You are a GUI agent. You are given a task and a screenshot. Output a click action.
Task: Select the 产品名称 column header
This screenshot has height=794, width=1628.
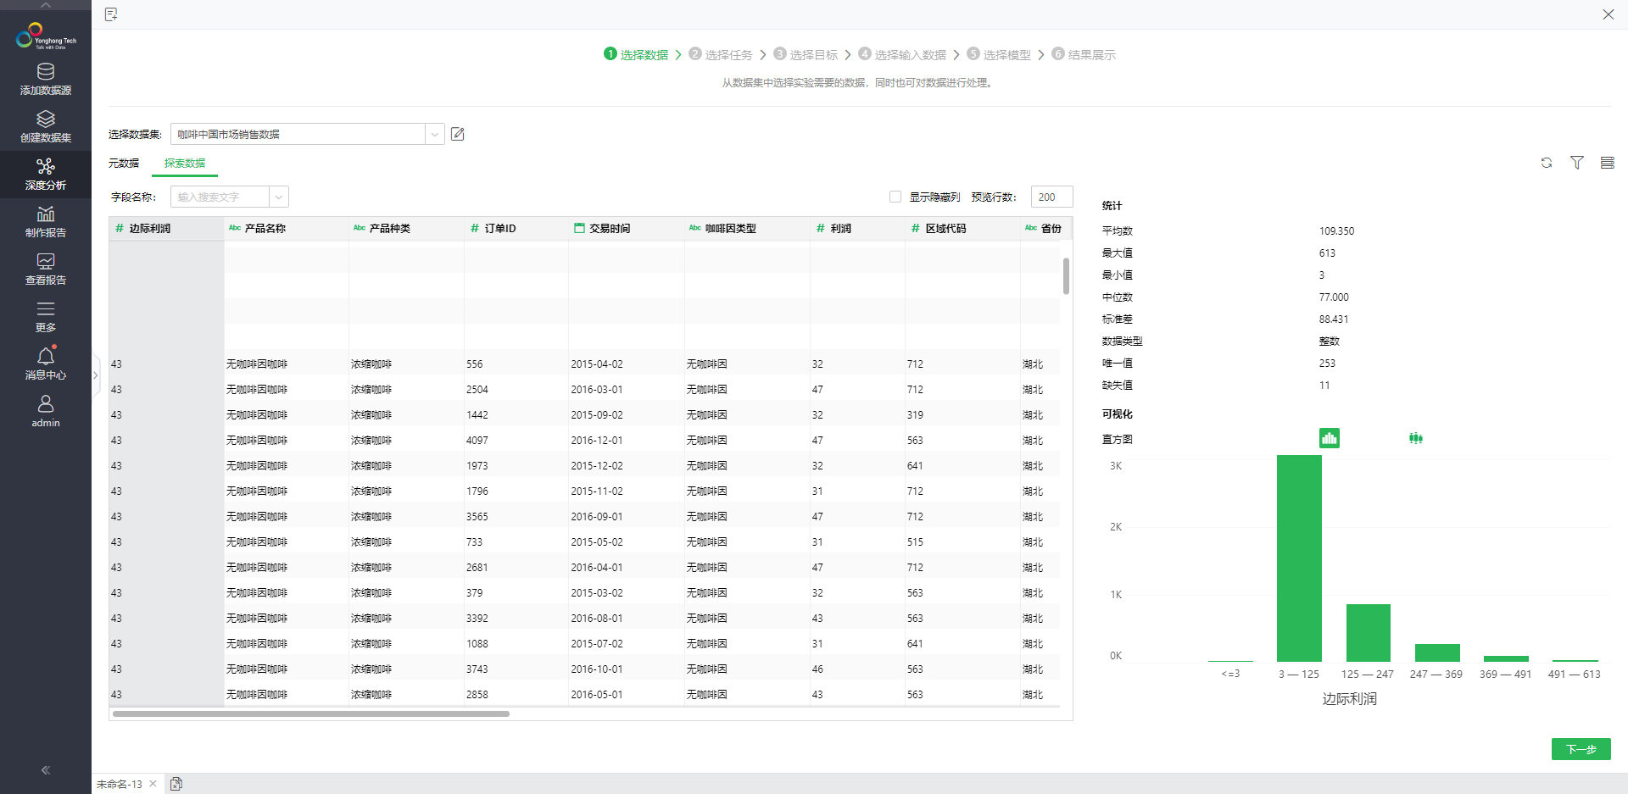tap(287, 228)
